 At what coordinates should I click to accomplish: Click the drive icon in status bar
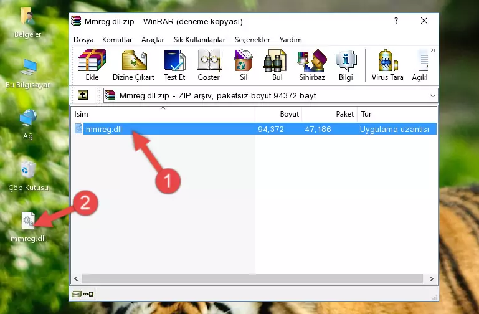(77, 294)
